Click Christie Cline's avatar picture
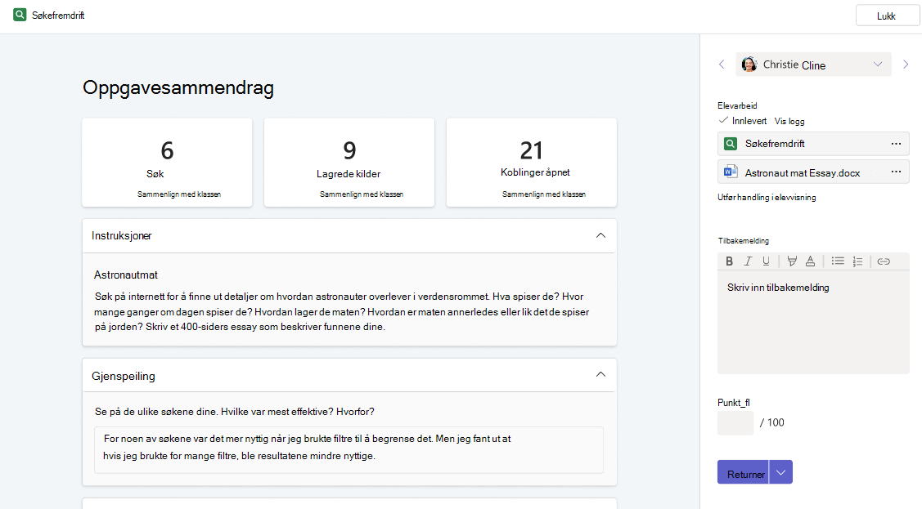This screenshot has height=509, width=922. [749, 65]
